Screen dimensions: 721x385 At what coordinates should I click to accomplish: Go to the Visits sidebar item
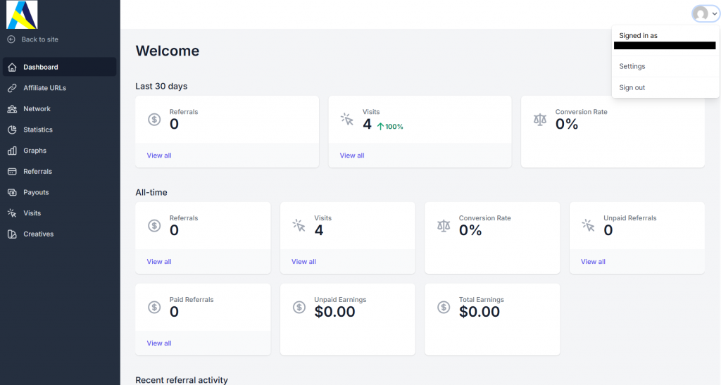(x=32, y=213)
